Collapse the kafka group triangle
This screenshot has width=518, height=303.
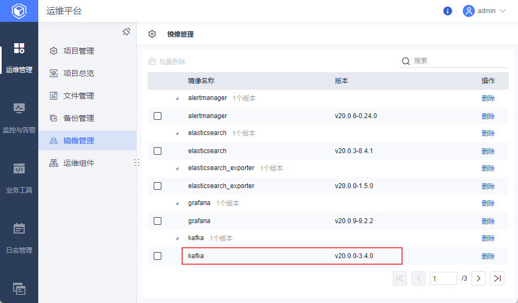click(x=177, y=238)
